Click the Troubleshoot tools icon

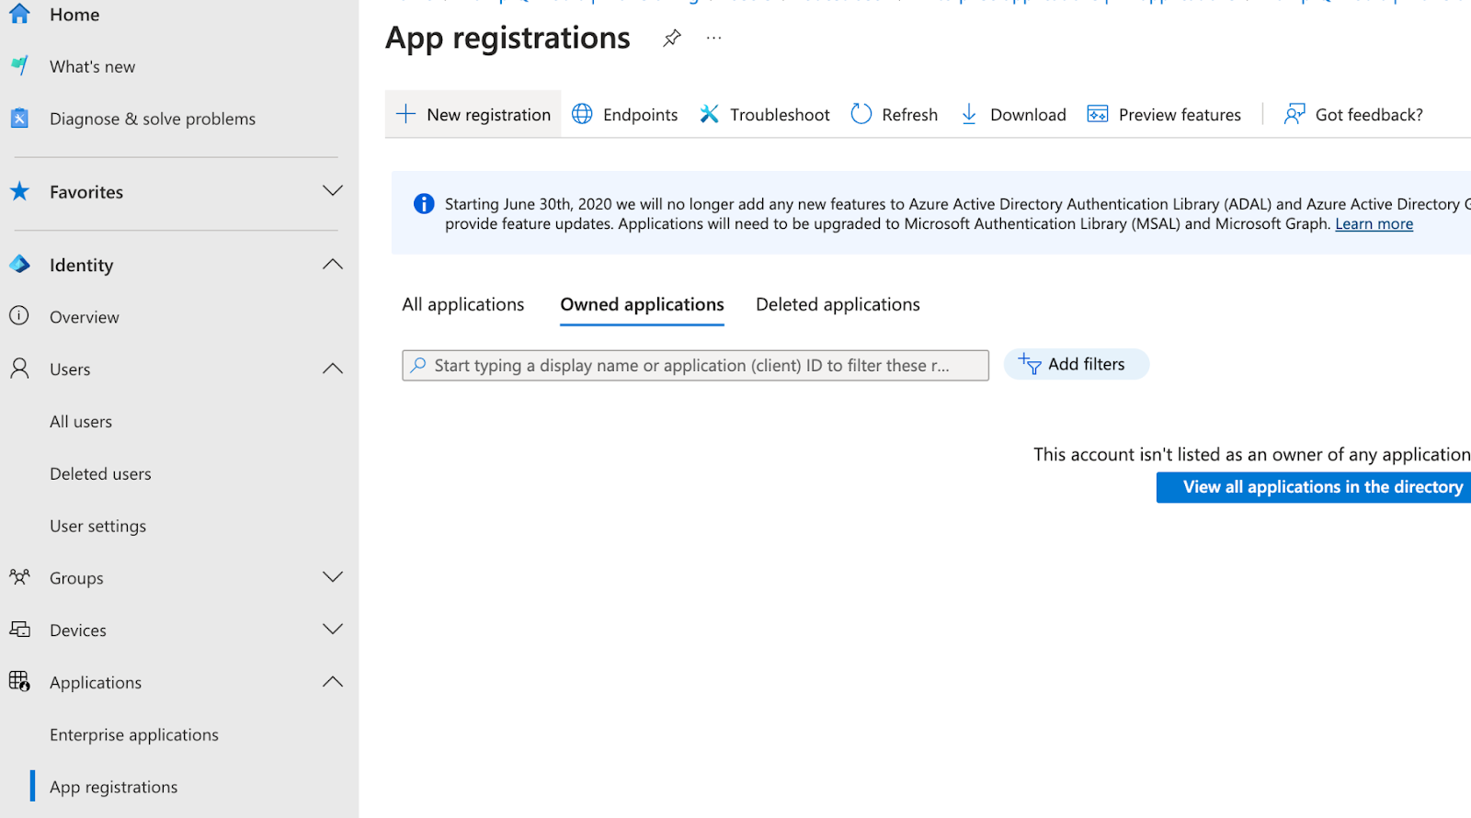click(x=709, y=114)
